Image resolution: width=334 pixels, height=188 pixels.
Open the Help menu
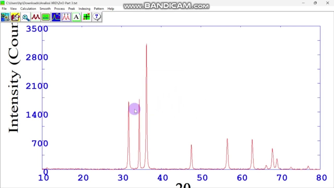[111, 9]
